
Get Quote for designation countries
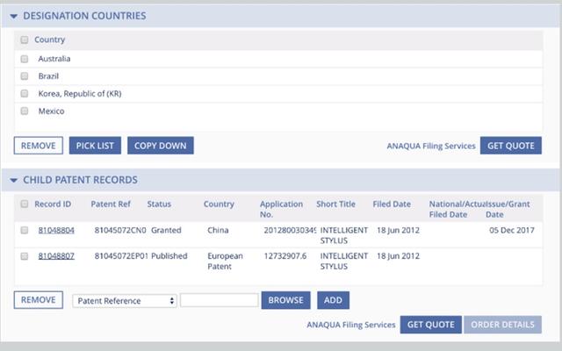pos(510,146)
